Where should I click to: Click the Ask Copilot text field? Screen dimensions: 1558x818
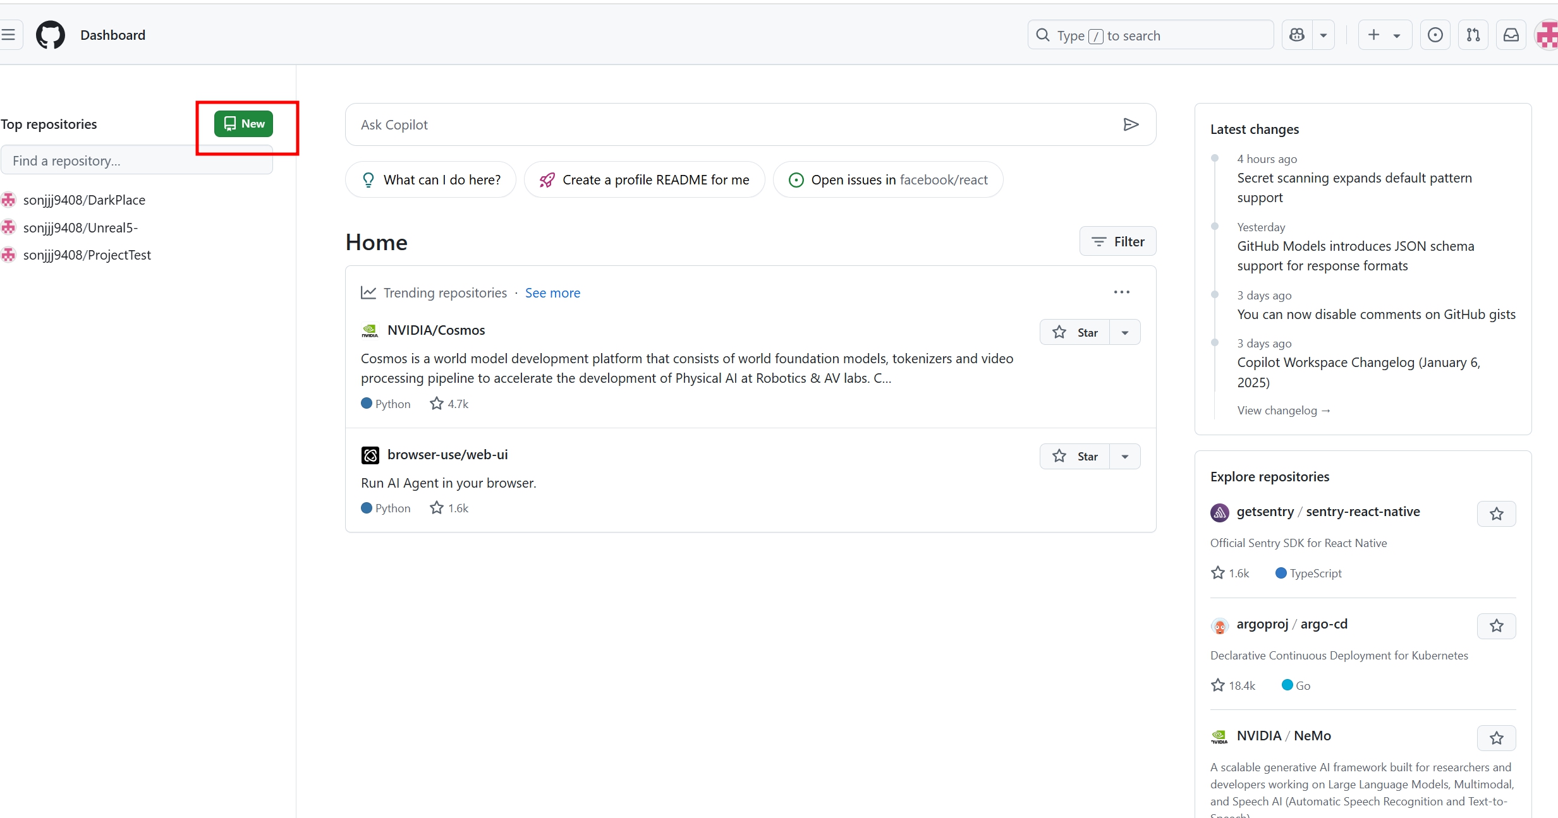coord(733,124)
